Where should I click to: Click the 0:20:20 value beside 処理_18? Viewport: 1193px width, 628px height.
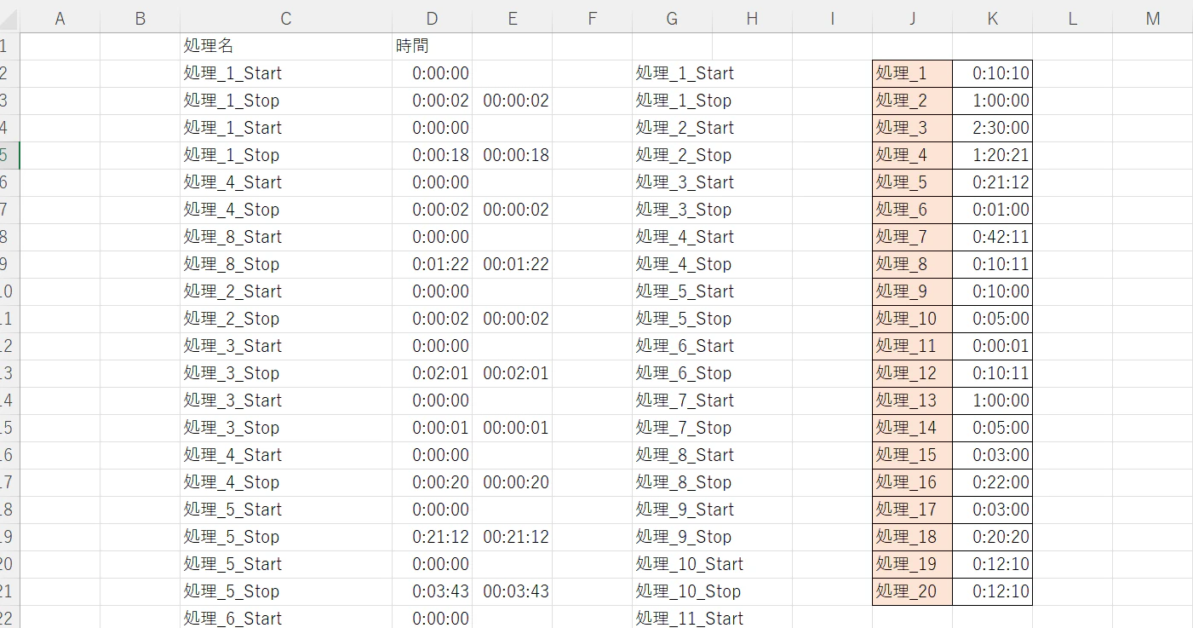[992, 537]
